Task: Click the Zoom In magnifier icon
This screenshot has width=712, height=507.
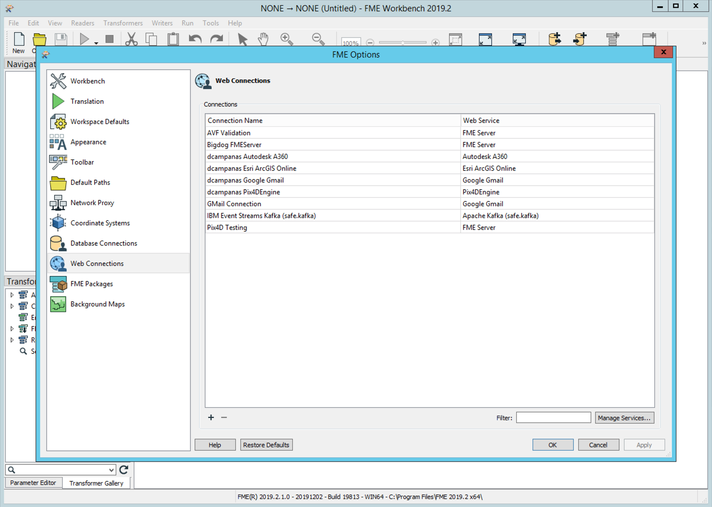Action: pos(287,39)
